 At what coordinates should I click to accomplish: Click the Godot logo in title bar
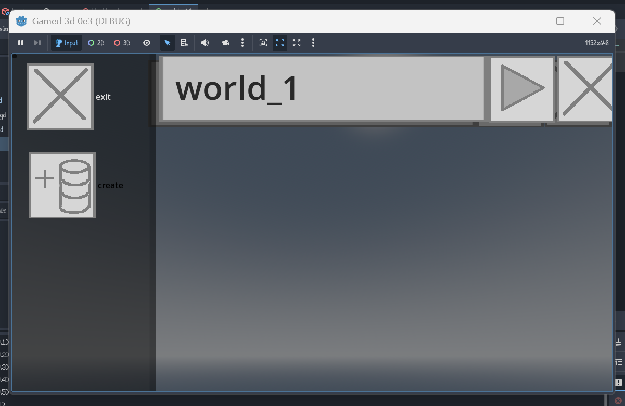[x=21, y=21]
